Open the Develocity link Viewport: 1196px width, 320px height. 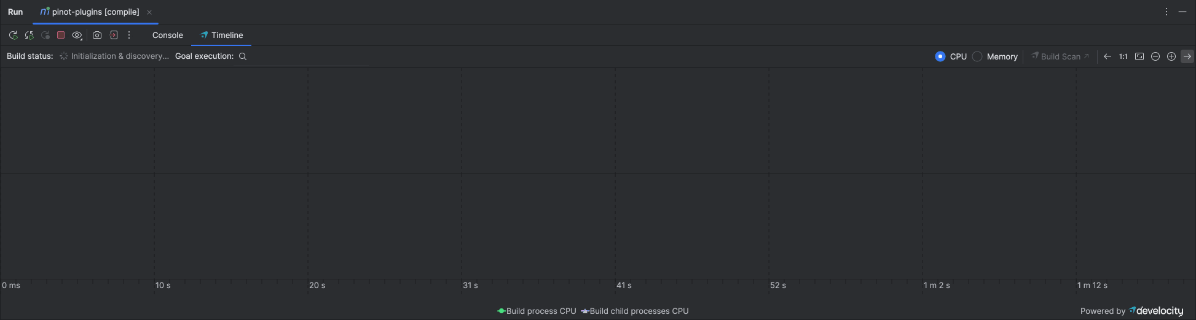coord(1156,311)
